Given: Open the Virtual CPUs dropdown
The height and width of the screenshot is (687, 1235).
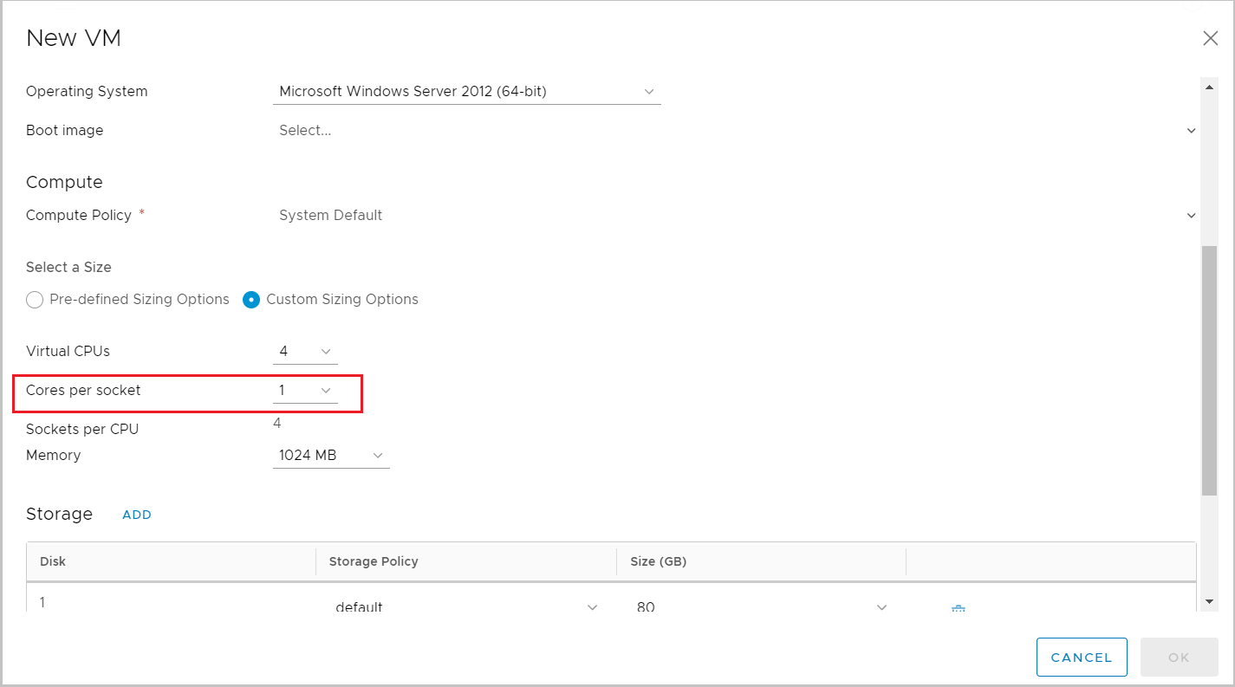Looking at the screenshot, I should coord(305,352).
